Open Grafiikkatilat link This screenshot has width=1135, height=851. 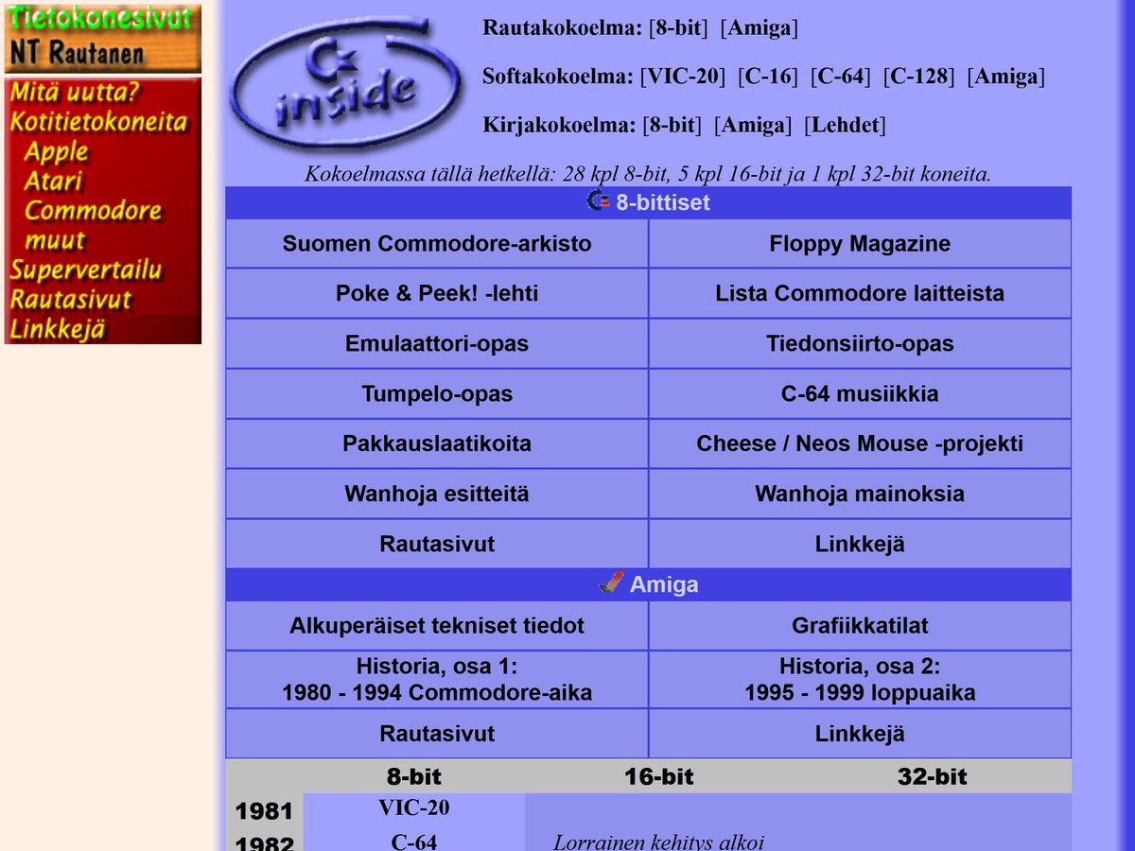(860, 625)
